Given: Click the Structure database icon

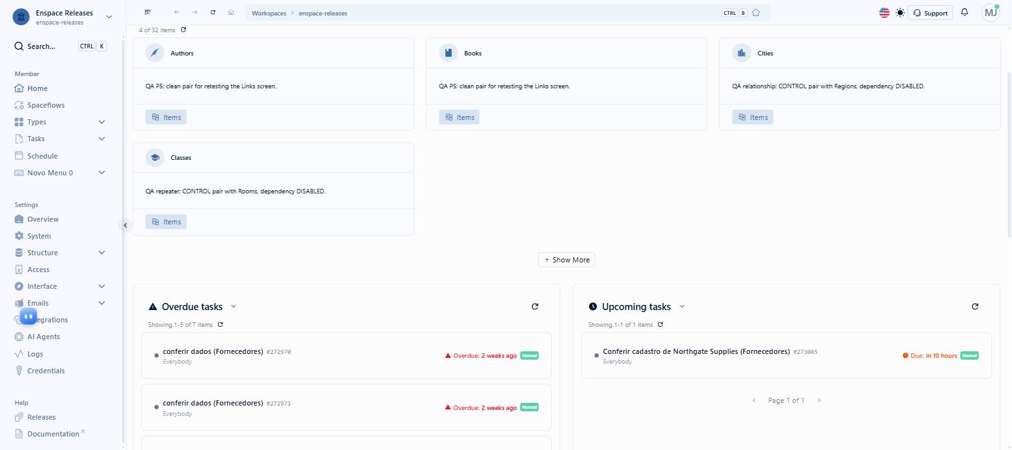Looking at the screenshot, I should [19, 253].
